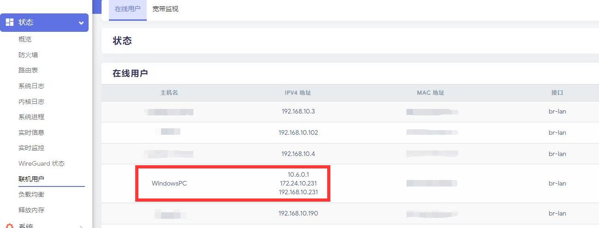Switch to the 宽带监视 tab
Viewport: 599px width, 228px height.
(x=165, y=9)
